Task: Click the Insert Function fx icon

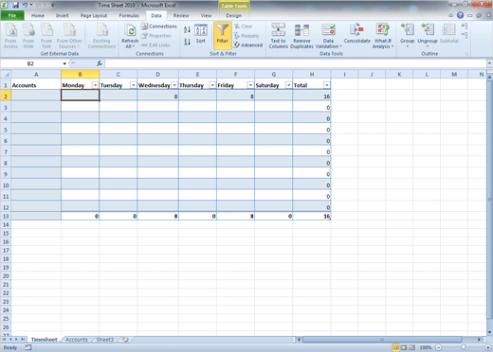Action: pos(100,63)
